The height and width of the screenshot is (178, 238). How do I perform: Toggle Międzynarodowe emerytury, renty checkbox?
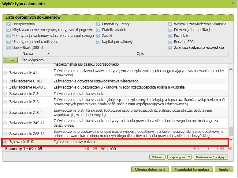pos(9,30)
